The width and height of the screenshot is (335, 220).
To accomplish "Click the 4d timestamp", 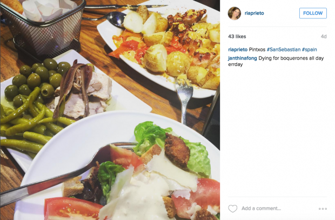I will 324,37.
